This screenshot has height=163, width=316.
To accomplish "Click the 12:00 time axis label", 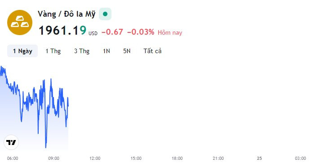I will coord(95,158).
